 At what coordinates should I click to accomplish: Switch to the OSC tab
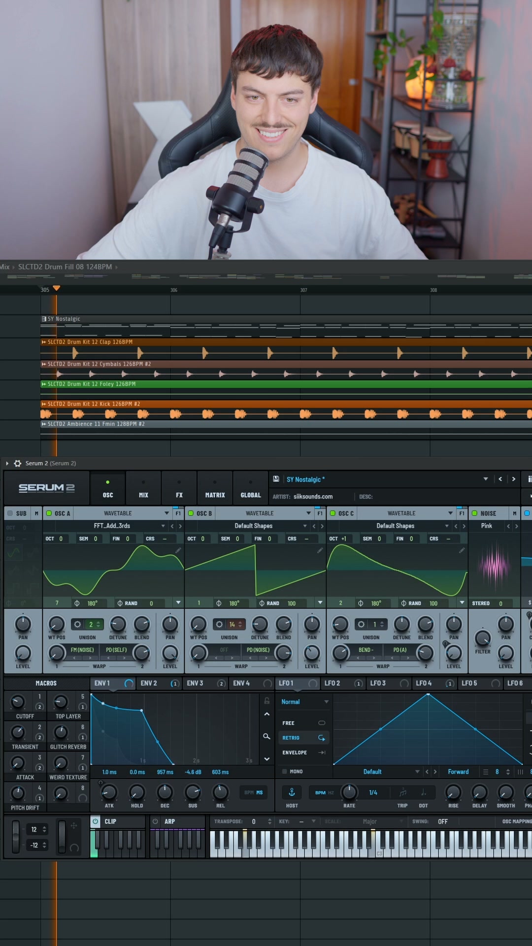point(108,488)
